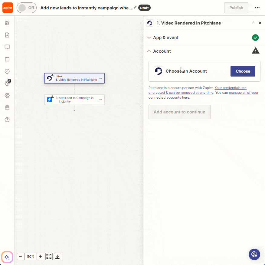The image size is (265, 265).
Task: Click the green App & event checkmark
Action: (255, 38)
